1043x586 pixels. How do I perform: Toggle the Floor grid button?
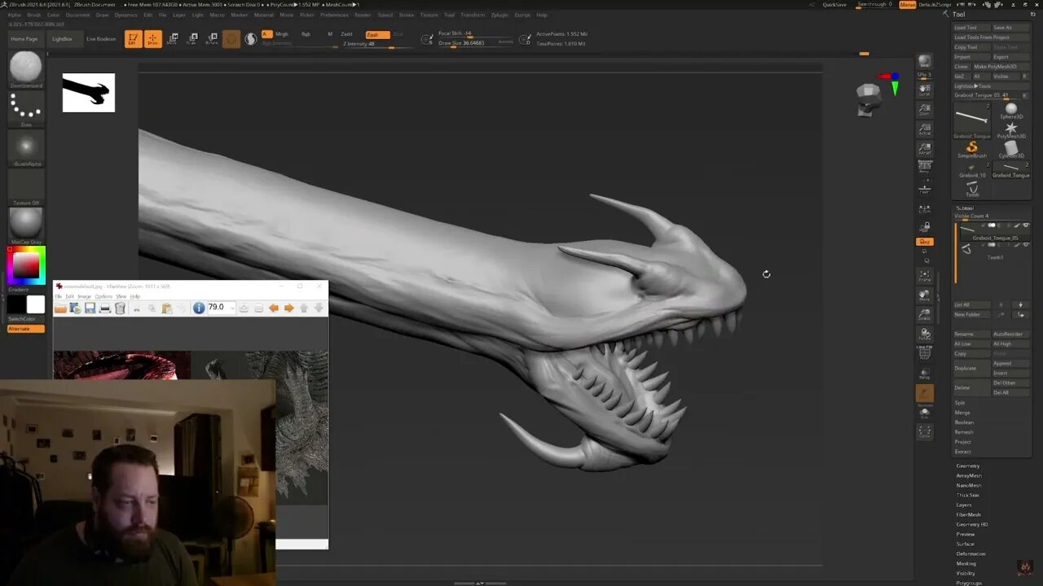coord(924,189)
